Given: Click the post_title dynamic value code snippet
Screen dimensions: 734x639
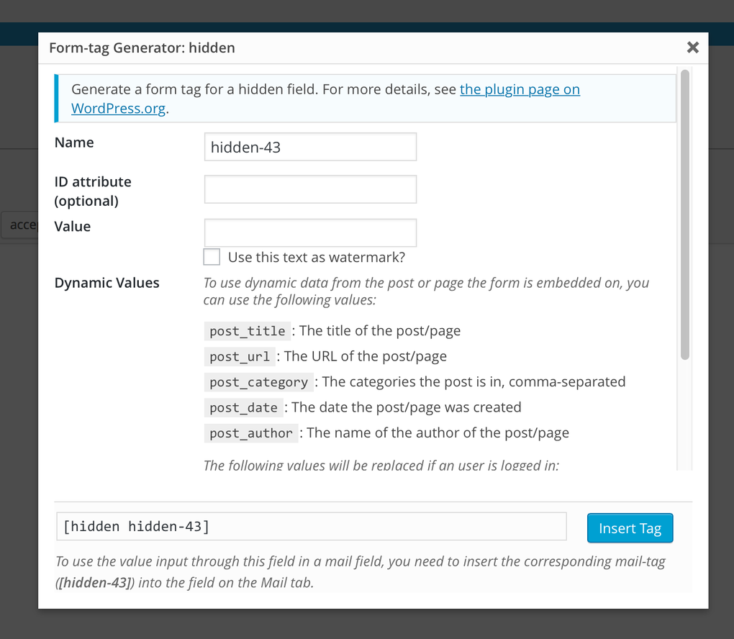Looking at the screenshot, I should coord(247,331).
